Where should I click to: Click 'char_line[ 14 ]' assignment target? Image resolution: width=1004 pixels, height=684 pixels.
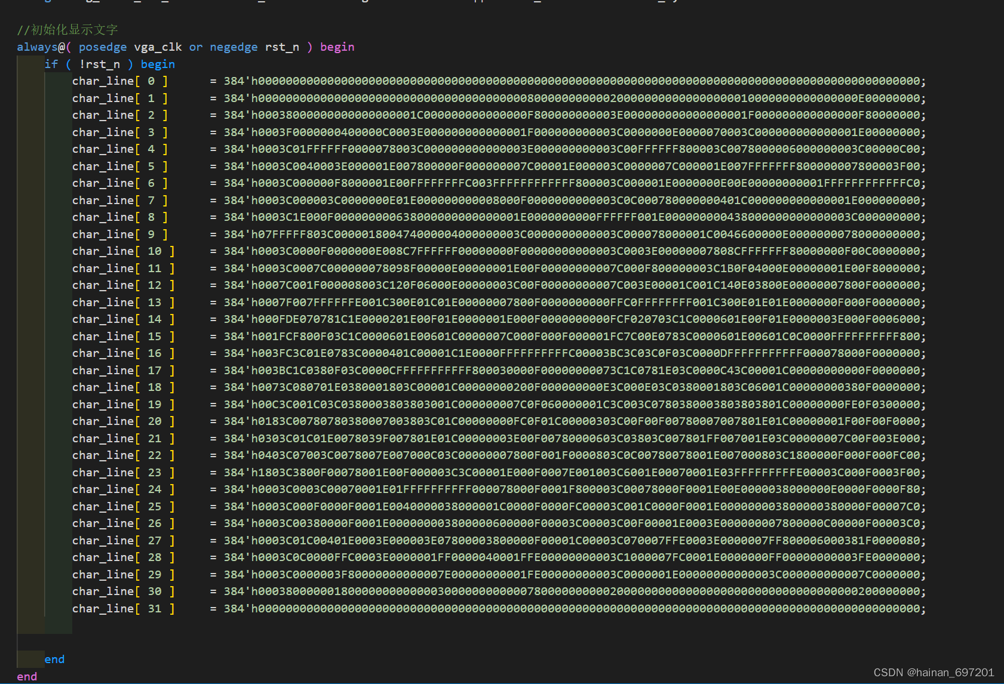pyautogui.click(x=124, y=319)
